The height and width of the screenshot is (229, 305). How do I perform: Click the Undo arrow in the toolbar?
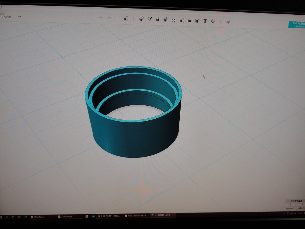[x=101, y=18]
